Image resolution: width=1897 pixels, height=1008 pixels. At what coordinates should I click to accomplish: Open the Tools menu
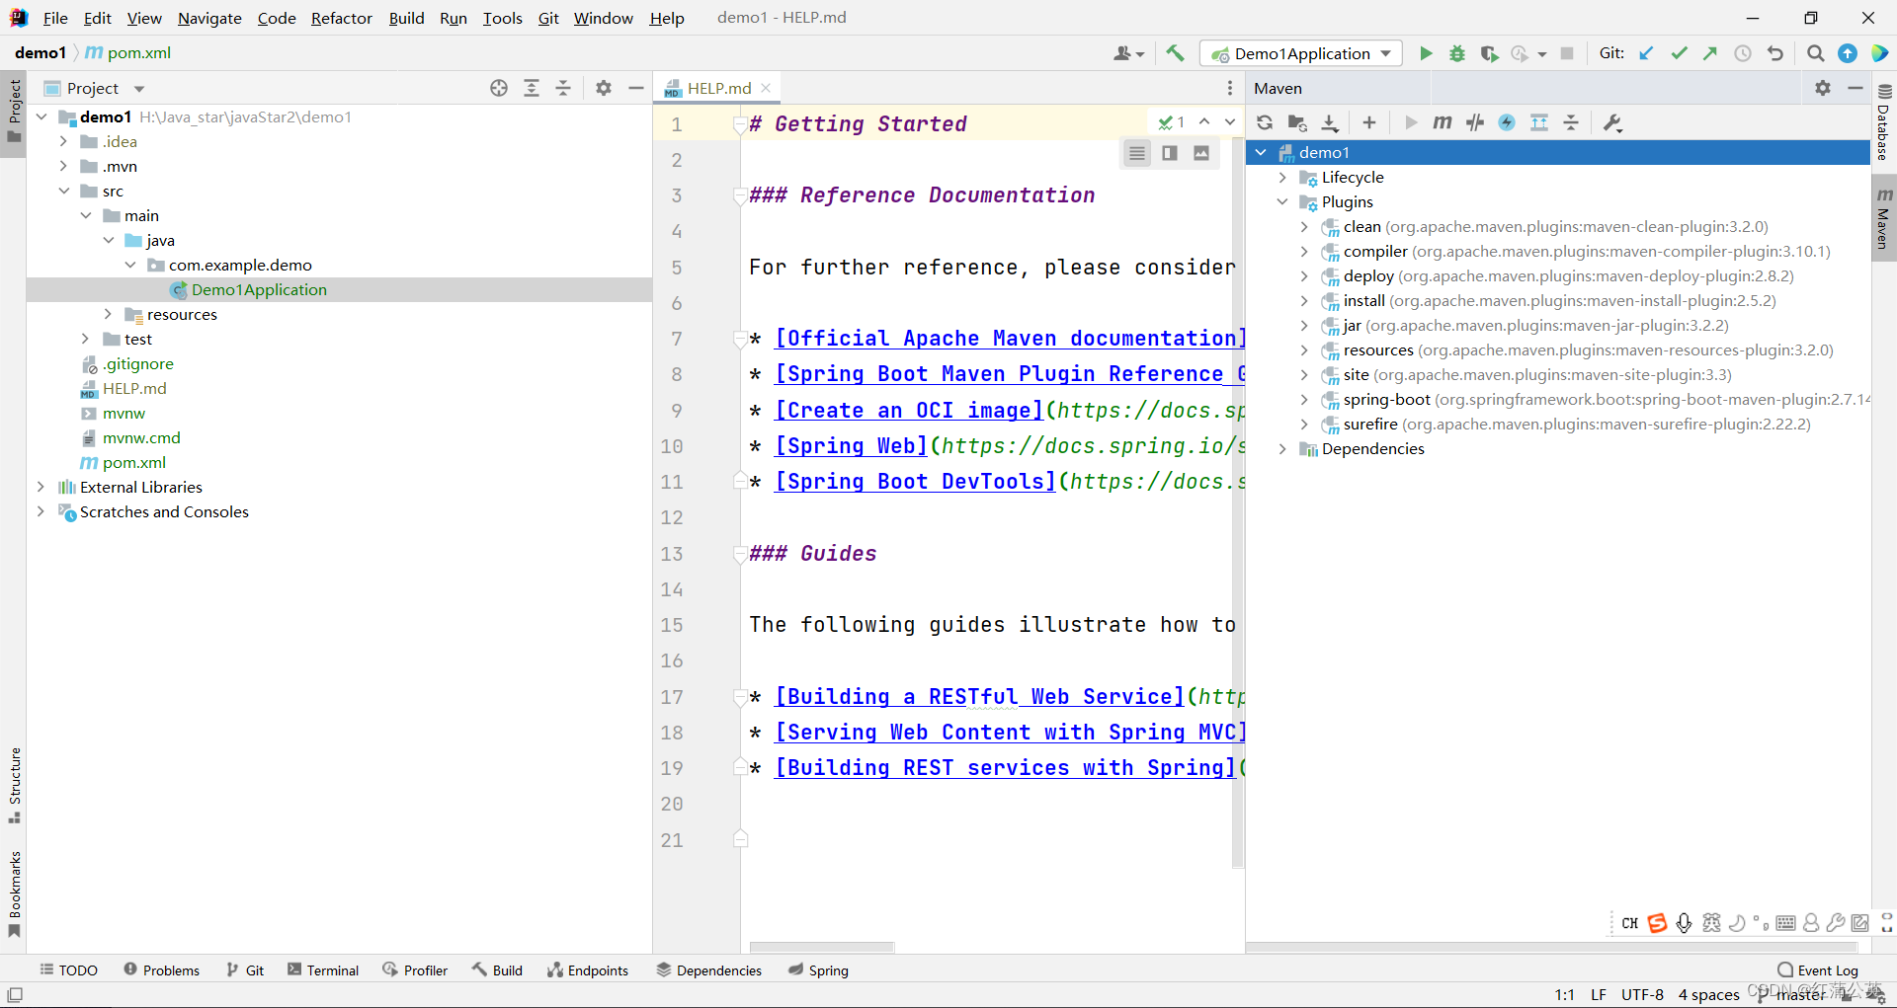(x=502, y=18)
